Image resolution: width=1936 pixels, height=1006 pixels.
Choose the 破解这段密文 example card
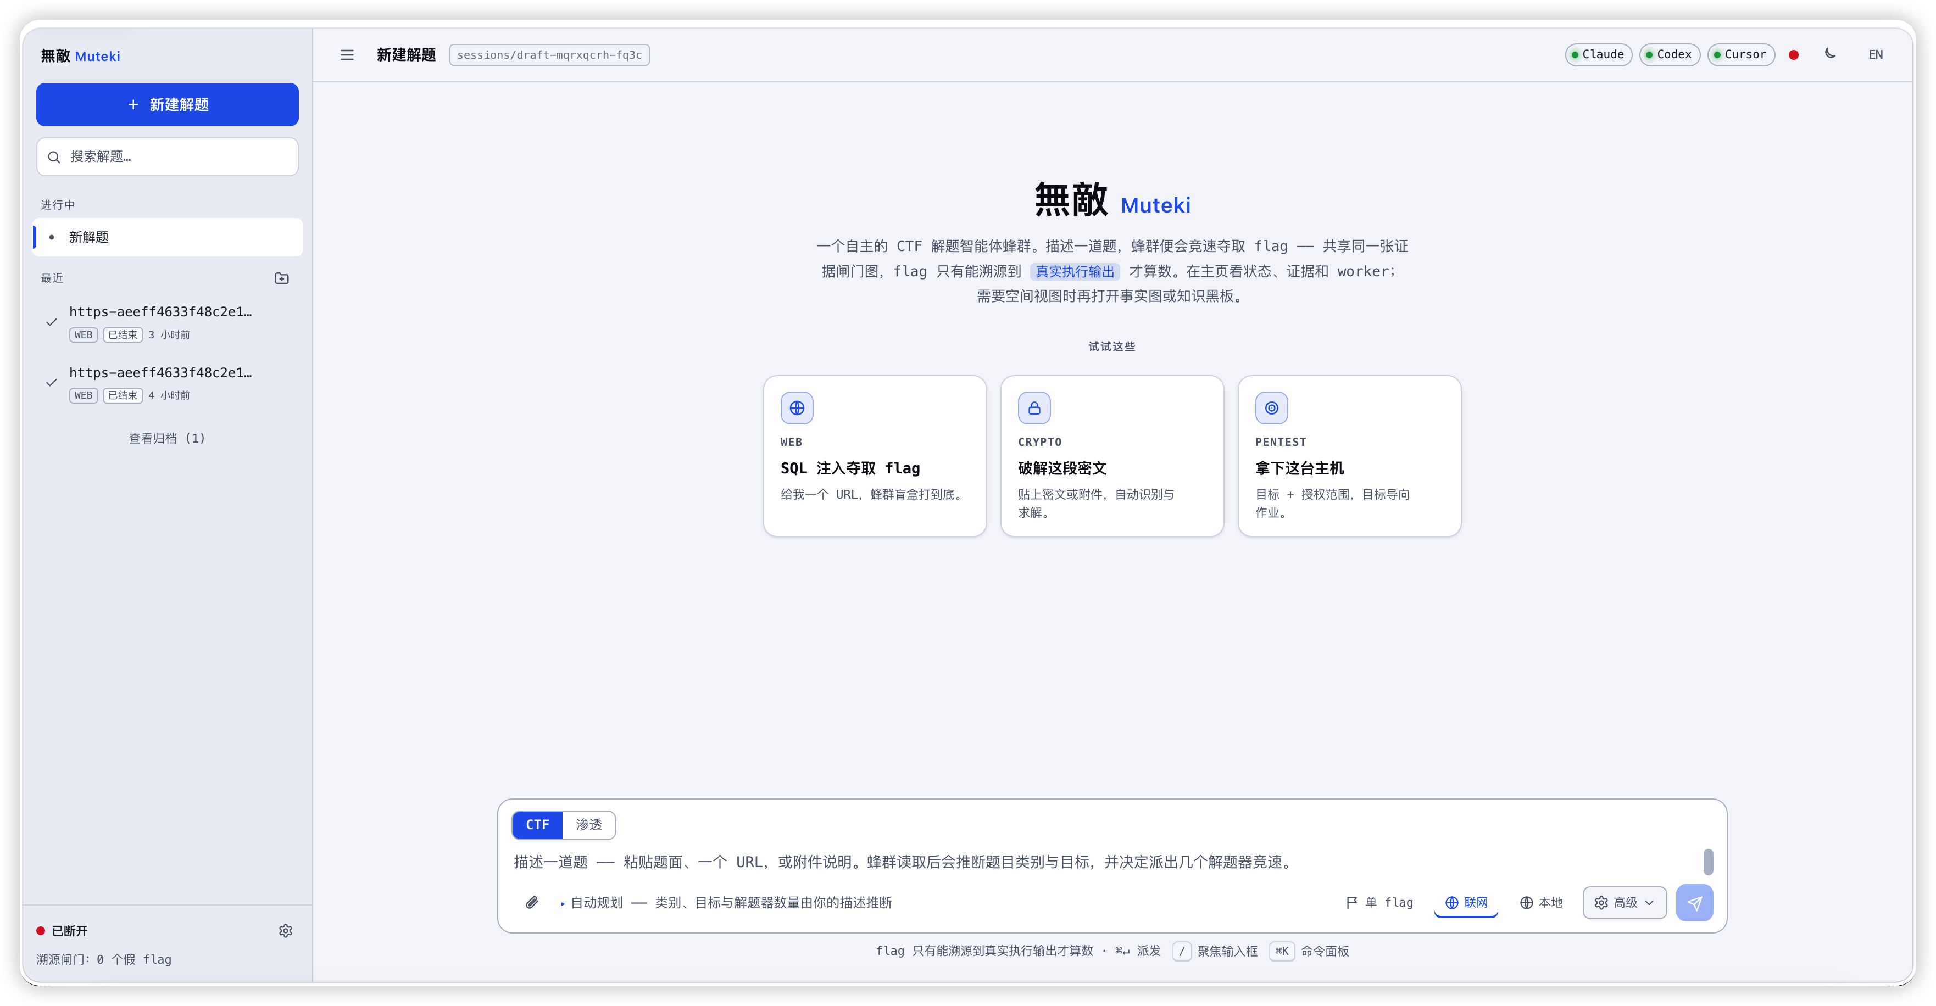click(x=1112, y=456)
